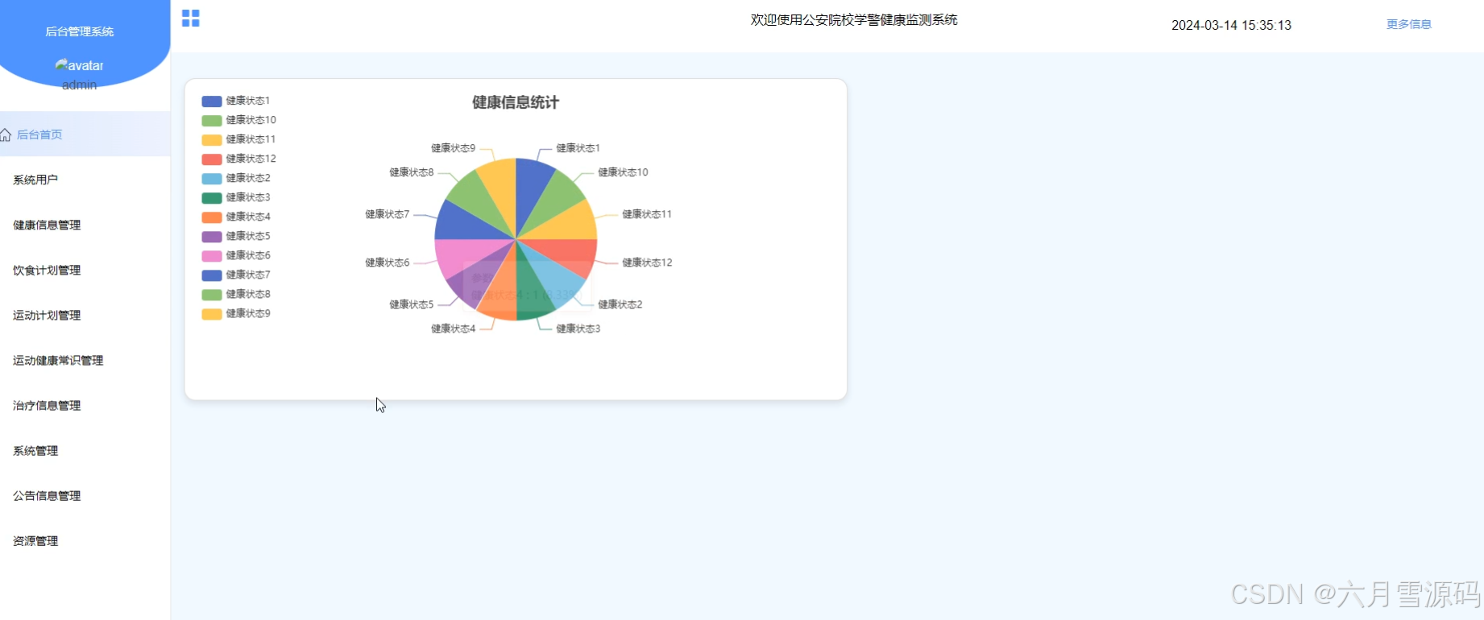Toggle legend swatch for 健康状态11
Viewport: 1484px width, 620px height.
(212, 140)
